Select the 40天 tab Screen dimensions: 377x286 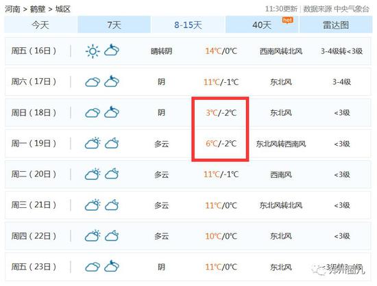pos(262,25)
